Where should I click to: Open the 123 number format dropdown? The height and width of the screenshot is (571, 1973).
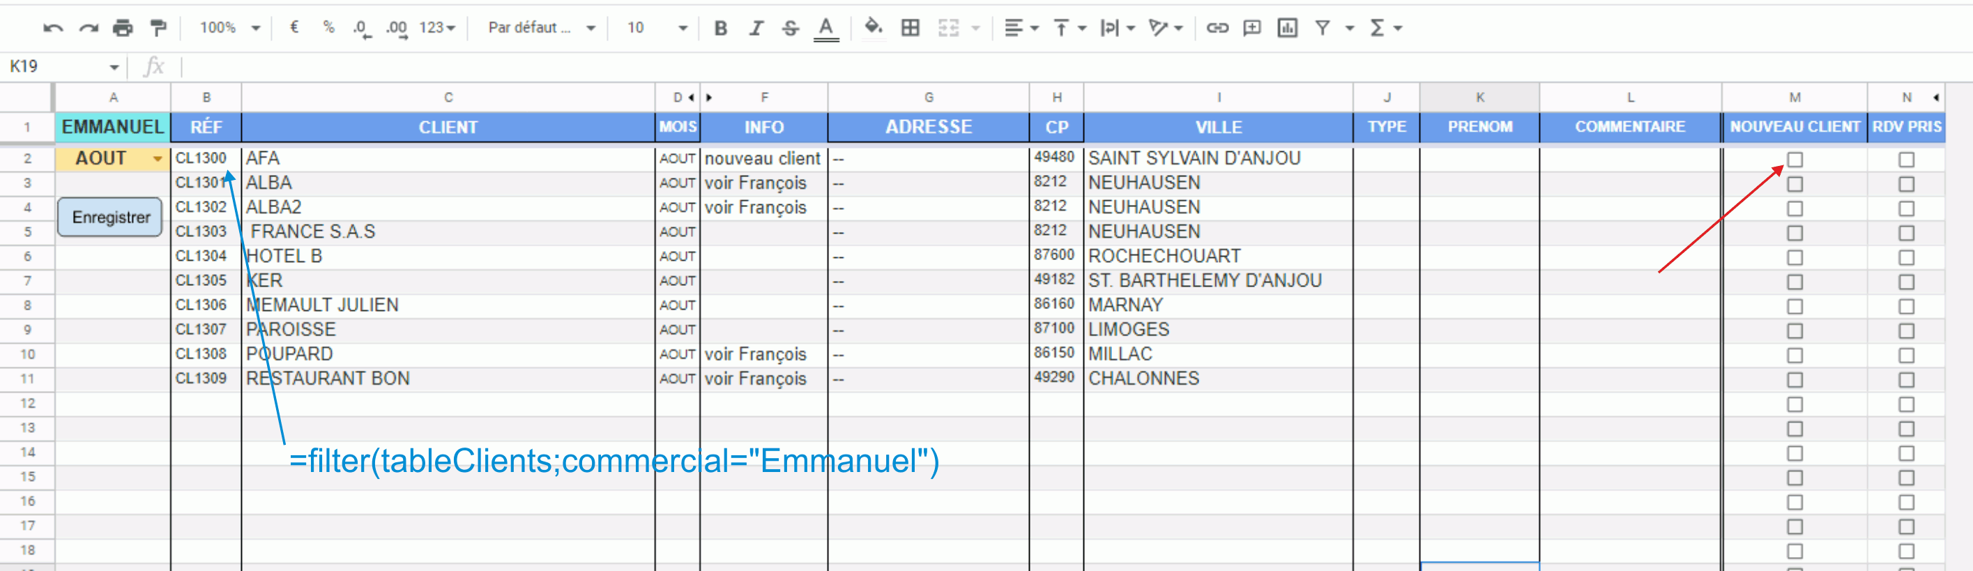[437, 29]
